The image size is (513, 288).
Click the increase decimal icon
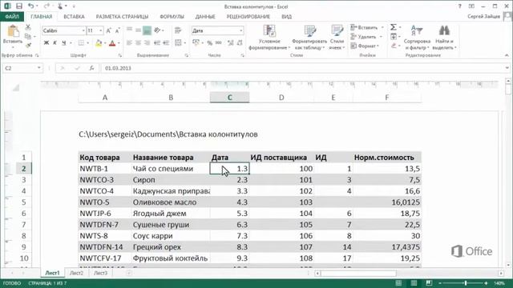231,42
